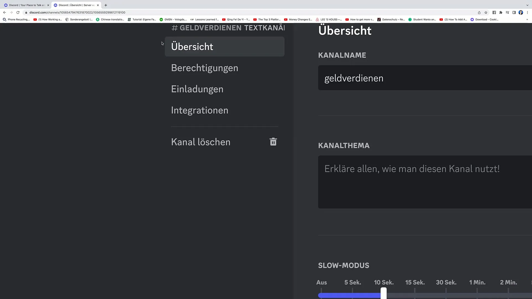Set slow mode to 1 Min. mark
Image resolution: width=532 pixels, height=299 pixels.
[x=477, y=282]
